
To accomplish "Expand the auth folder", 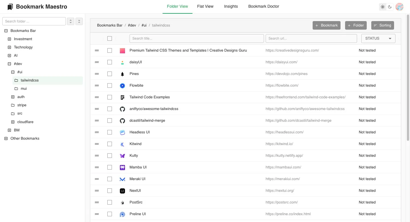I will pyautogui.click(x=13, y=97).
